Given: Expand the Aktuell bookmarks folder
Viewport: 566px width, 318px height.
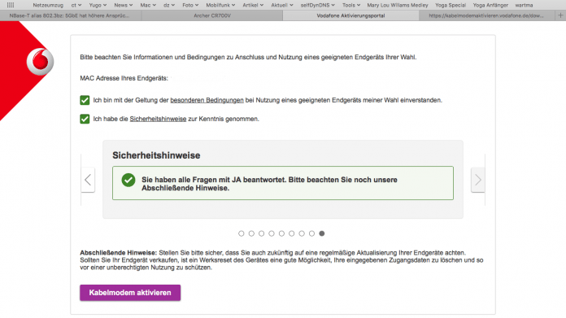Looking at the screenshot, I should 282,5.
